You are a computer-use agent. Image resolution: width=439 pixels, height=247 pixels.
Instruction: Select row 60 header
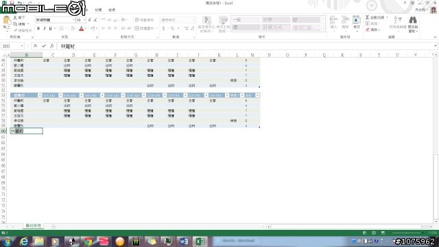3,131
